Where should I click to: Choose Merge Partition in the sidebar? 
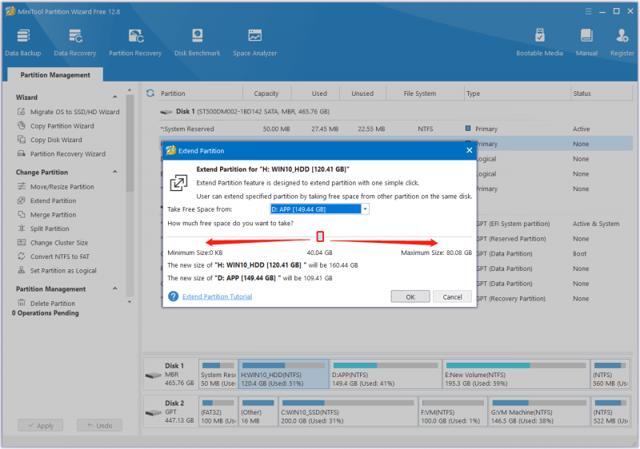(53, 215)
